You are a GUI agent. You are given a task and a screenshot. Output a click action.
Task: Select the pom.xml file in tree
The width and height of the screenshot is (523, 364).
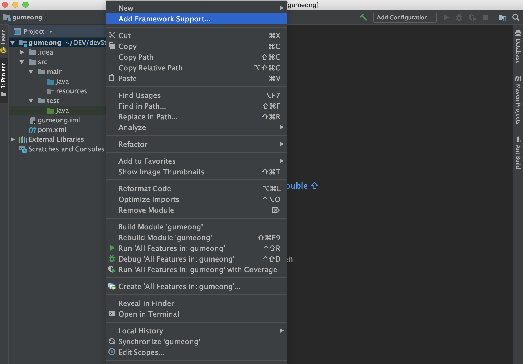coord(52,130)
